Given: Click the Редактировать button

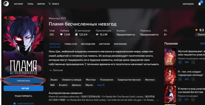Looking at the screenshot, I should coord(23,96).
